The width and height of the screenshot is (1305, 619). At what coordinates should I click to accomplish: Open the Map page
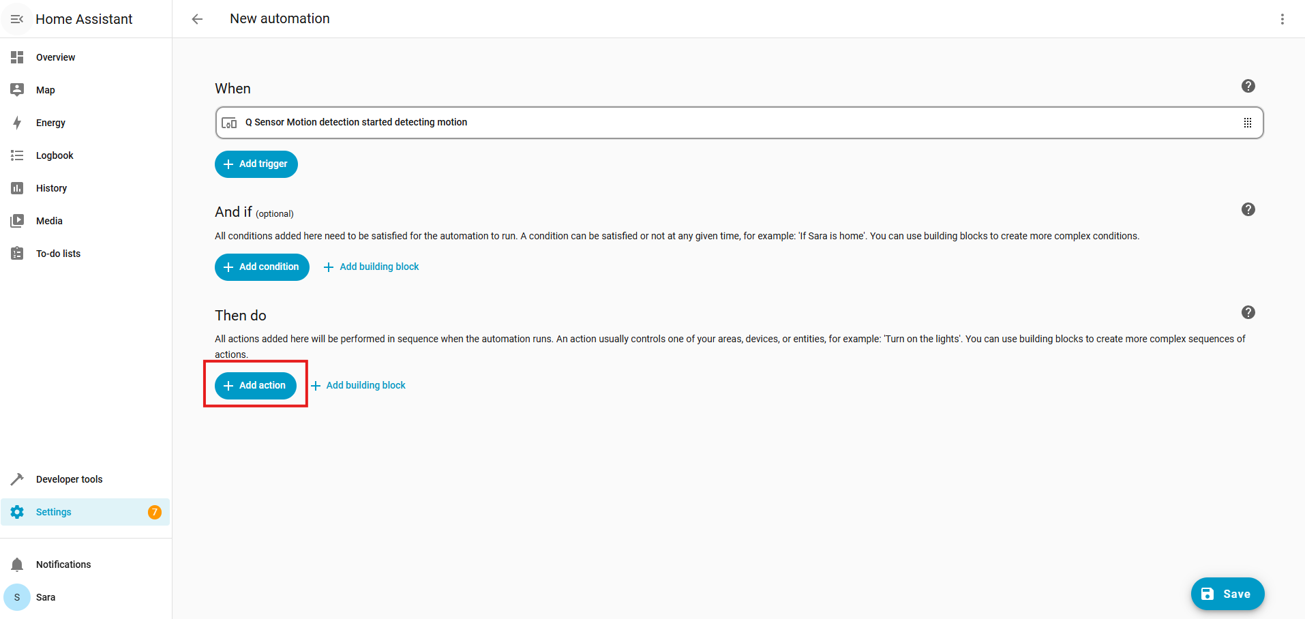[85, 90]
